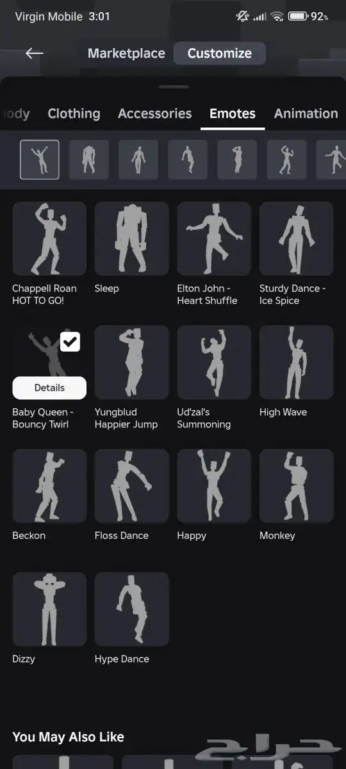Expand the panel using the top drag handle

(x=173, y=87)
